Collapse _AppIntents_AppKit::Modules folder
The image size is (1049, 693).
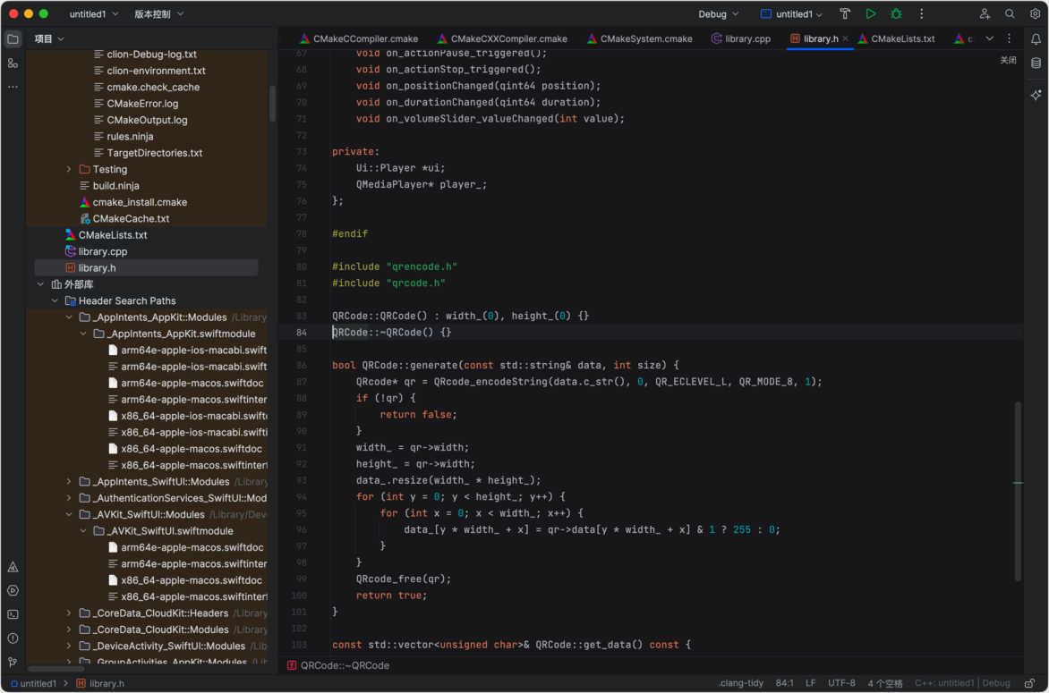click(x=69, y=317)
